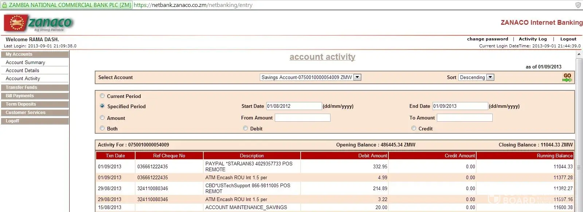Open the Transfer Funds menu
The height and width of the screenshot is (212, 583).
(x=35, y=87)
